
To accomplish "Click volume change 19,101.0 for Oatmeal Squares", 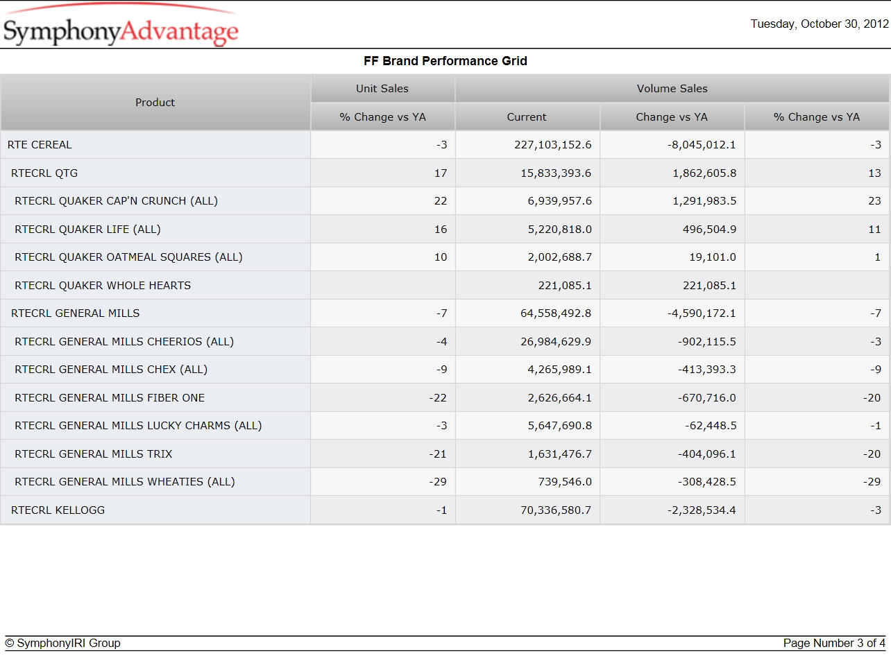I will (713, 257).
